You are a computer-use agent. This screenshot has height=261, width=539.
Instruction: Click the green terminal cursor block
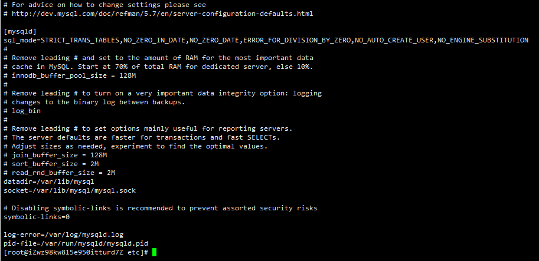pyautogui.click(x=154, y=252)
